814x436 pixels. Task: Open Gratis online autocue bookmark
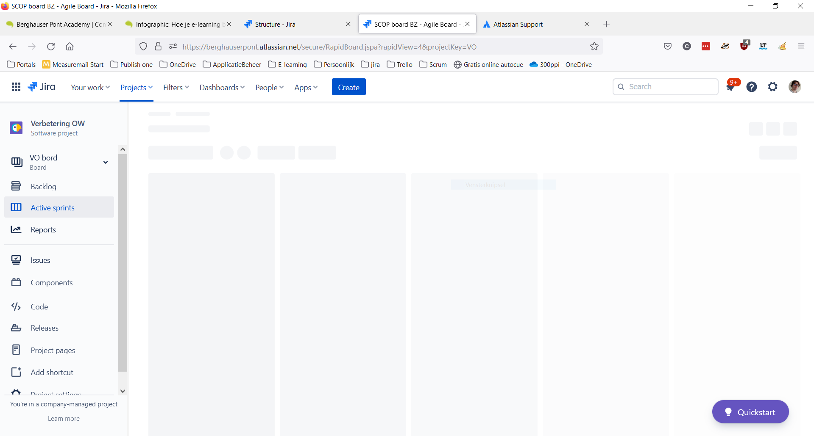tap(488, 64)
